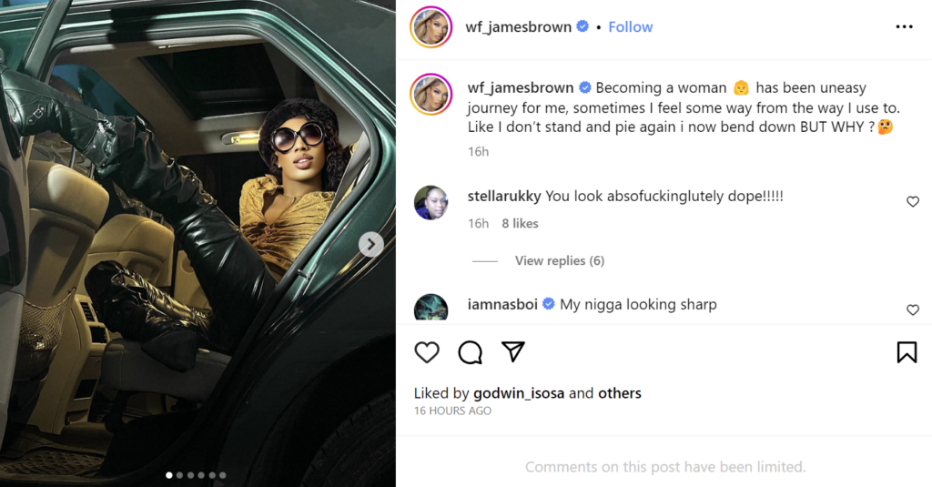Like the post with the heart icon
The width and height of the screenshot is (932, 487).
pos(427,352)
